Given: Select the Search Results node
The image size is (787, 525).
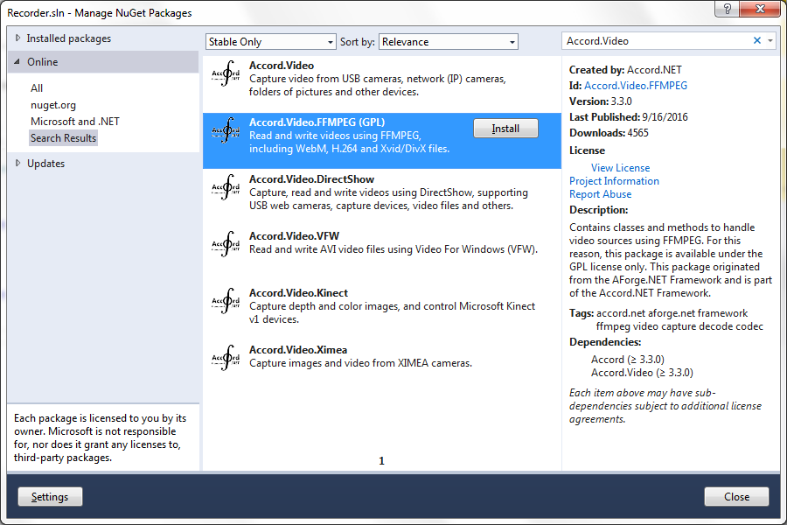Looking at the screenshot, I should 63,138.
